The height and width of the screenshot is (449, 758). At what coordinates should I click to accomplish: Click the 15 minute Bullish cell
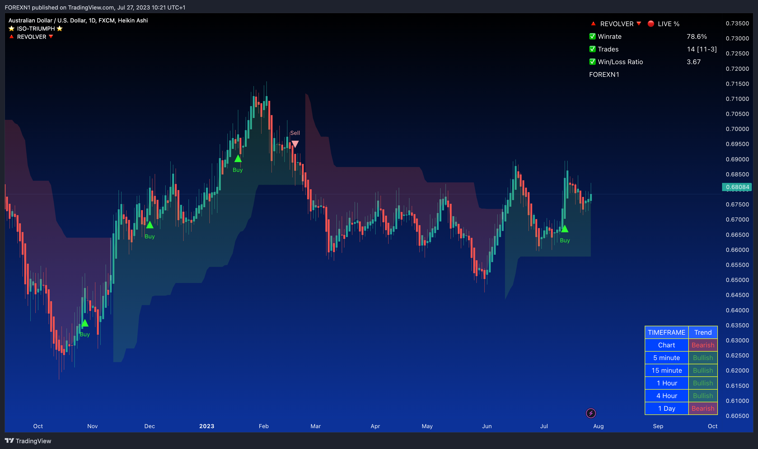pos(703,370)
